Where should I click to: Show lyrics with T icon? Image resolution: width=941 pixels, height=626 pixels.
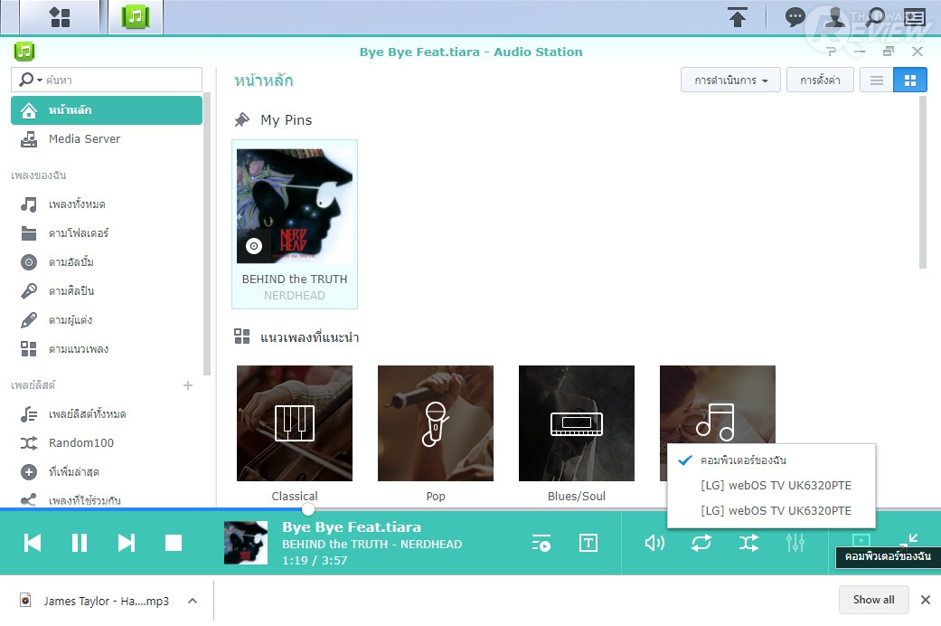tap(588, 543)
